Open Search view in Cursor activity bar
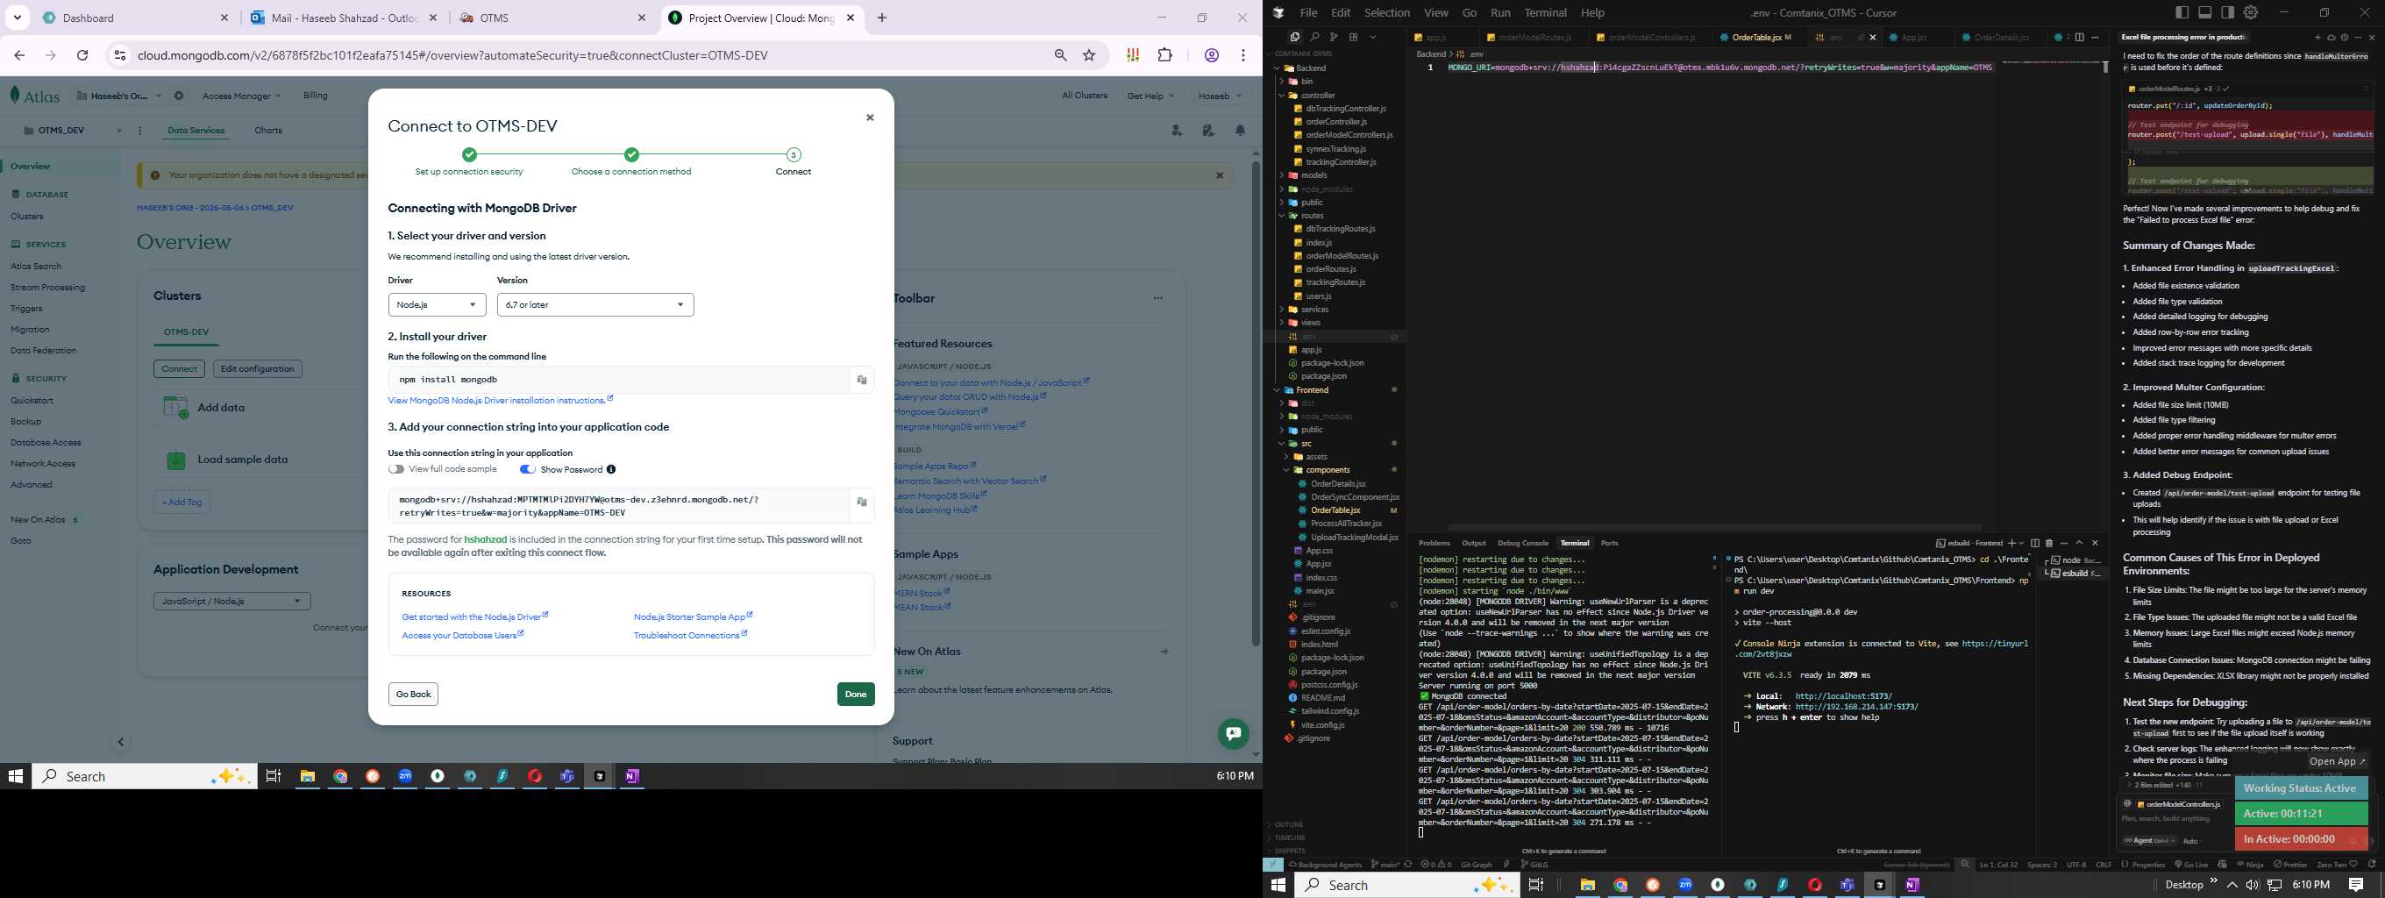The width and height of the screenshot is (2385, 898). coord(1314,37)
